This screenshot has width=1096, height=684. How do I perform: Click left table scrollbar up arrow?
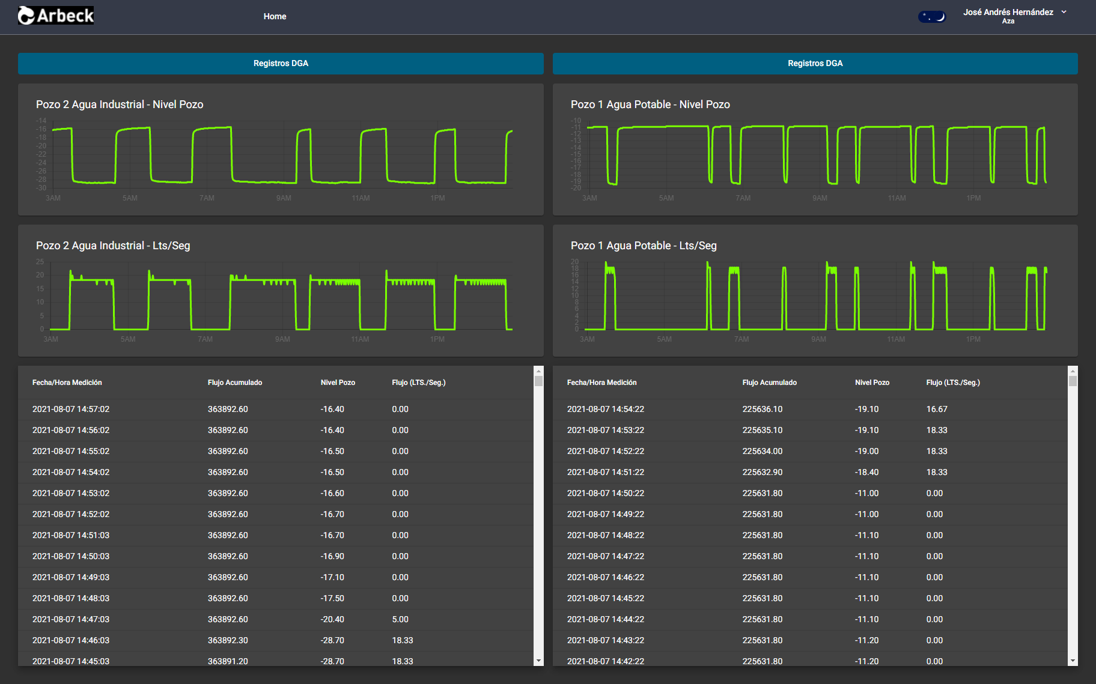(538, 371)
